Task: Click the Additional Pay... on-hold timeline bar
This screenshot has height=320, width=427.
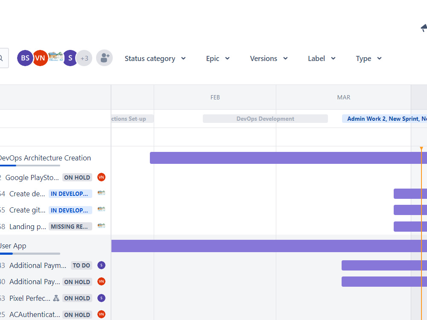Action: pyautogui.click(x=384, y=282)
